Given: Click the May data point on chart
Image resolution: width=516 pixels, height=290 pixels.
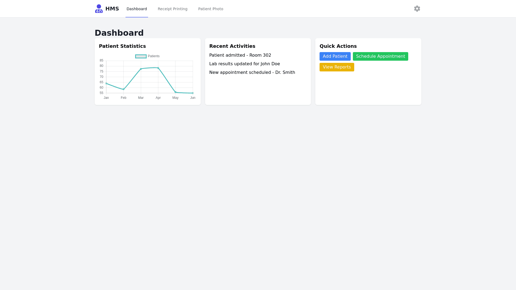Looking at the screenshot, I should [175, 92].
